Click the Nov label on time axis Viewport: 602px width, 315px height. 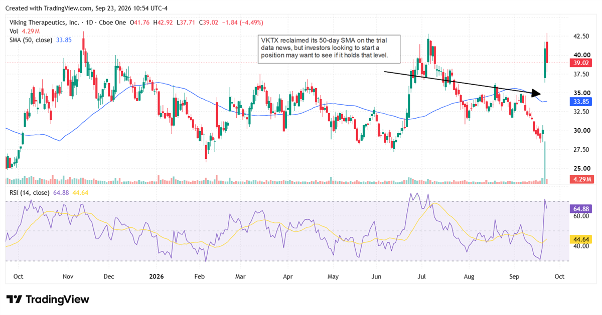tap(68, 276)
